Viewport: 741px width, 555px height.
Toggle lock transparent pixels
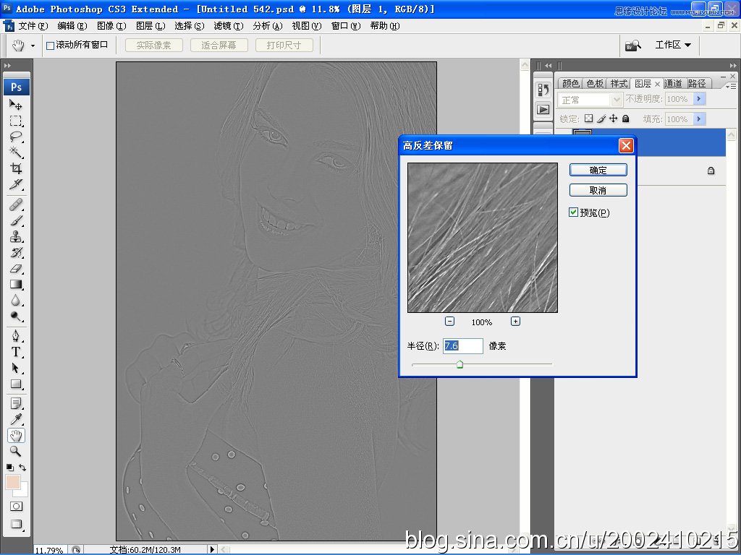click(x=588, y=119)
